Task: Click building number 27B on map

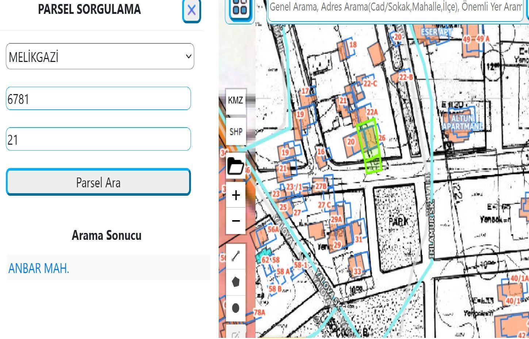Action: [x=321, y=186]
